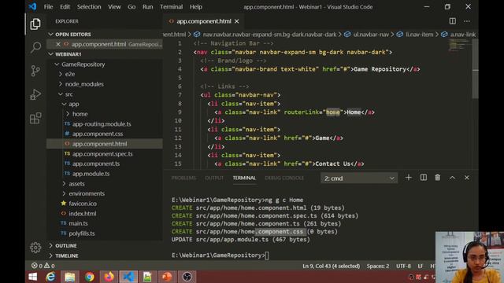The height and width of the screenshot is (283, 504).
Task: Switch to the Problems panel tab
Action: click(183, 178)
